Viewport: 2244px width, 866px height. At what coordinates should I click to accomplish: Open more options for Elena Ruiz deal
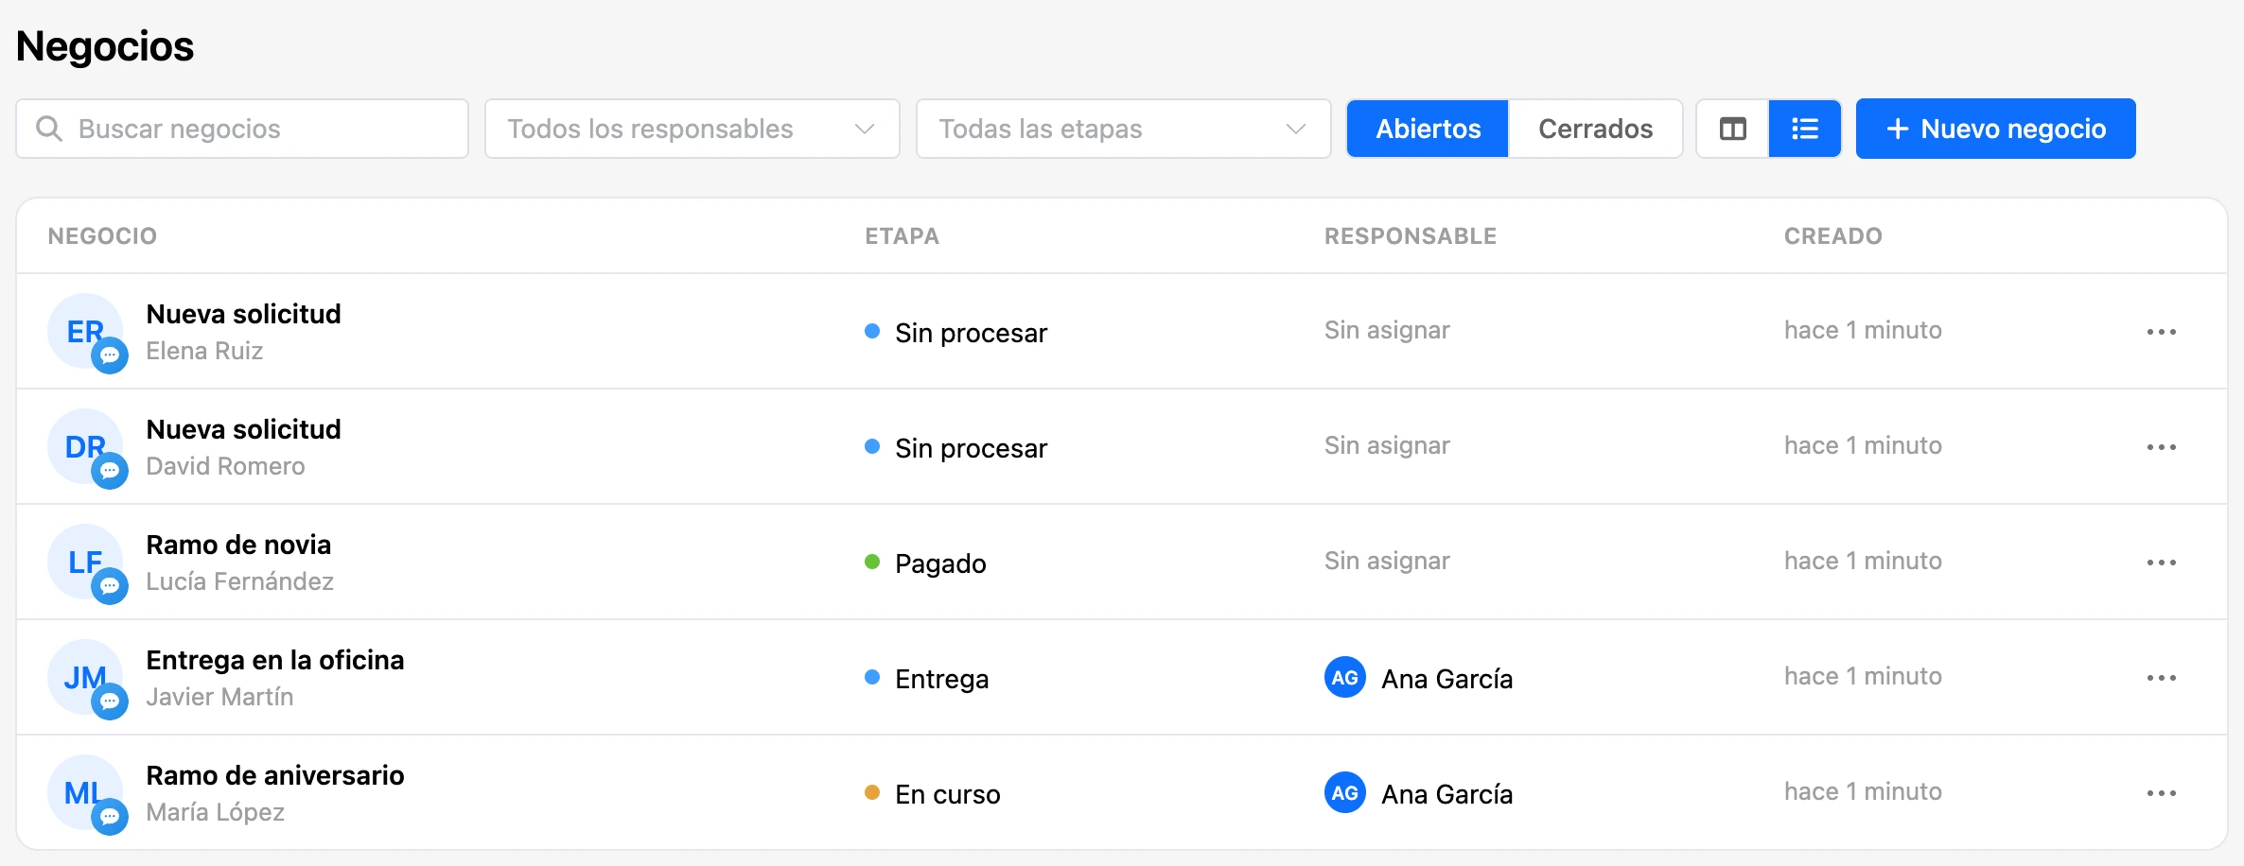tap(2162, 332)
